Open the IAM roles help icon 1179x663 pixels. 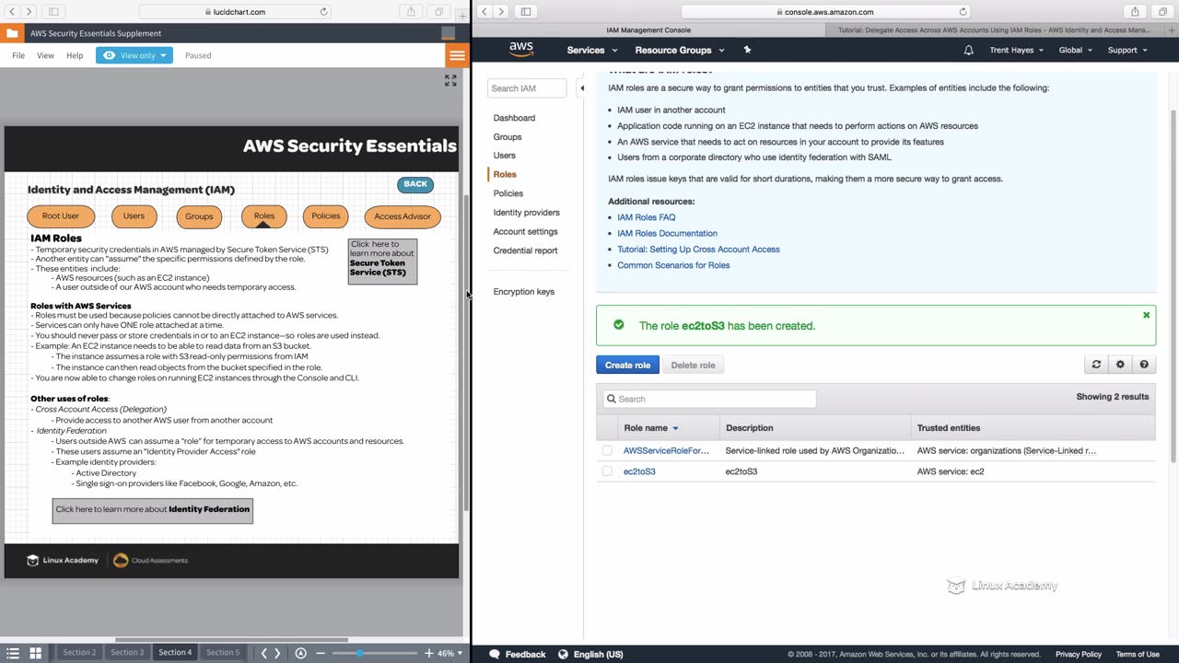(x=1144, y=365)
